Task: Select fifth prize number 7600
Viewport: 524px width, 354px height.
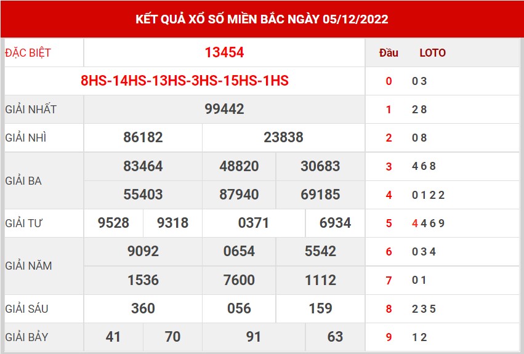Action: tap(239, 280)
